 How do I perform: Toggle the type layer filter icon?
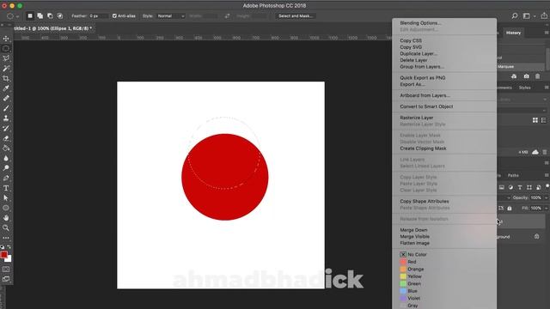[x=520, y=187]
